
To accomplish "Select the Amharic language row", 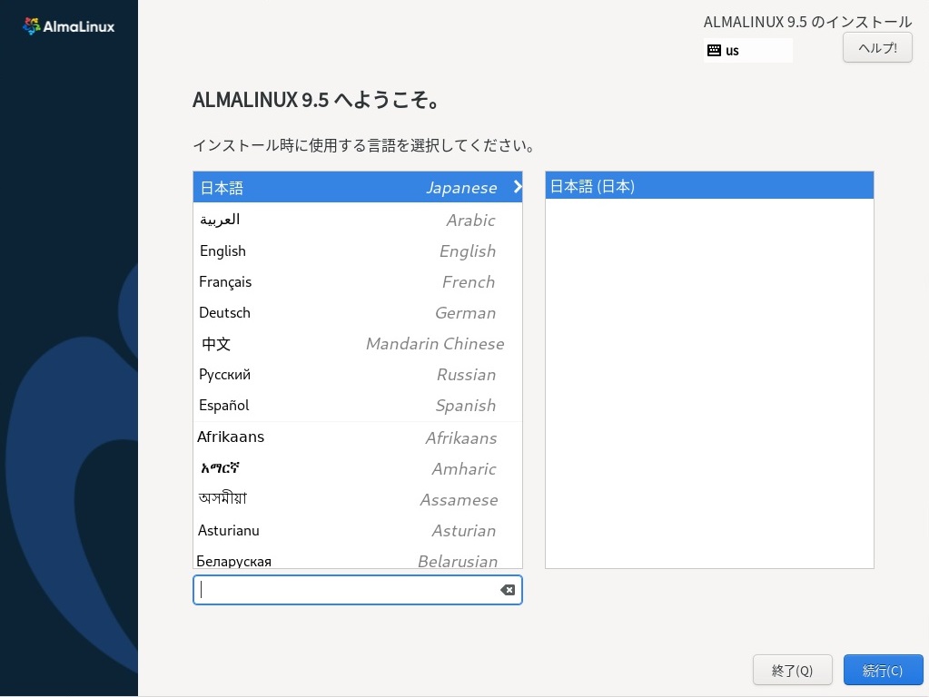I will [357, 468].
